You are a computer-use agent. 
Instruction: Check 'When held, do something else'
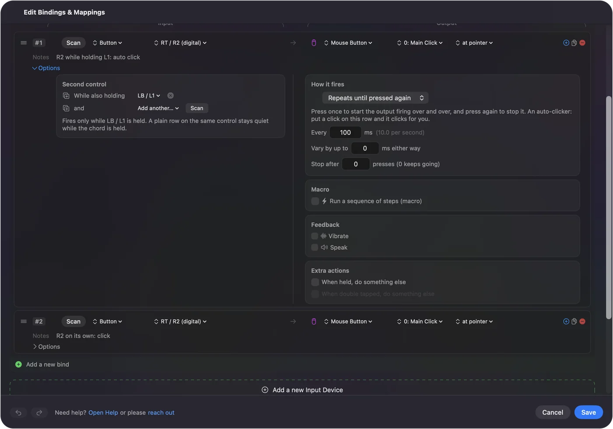[x=315, y=282]
